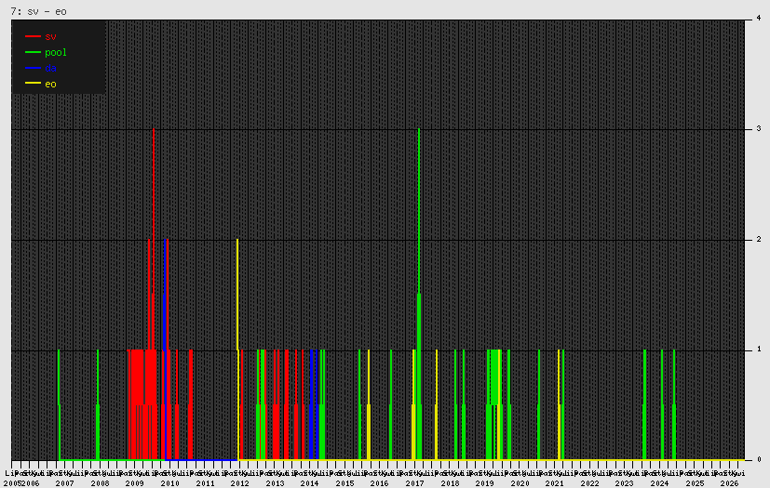
Task: Click the yellow eo spike reaching 2
Action: [x=237, y=350]
